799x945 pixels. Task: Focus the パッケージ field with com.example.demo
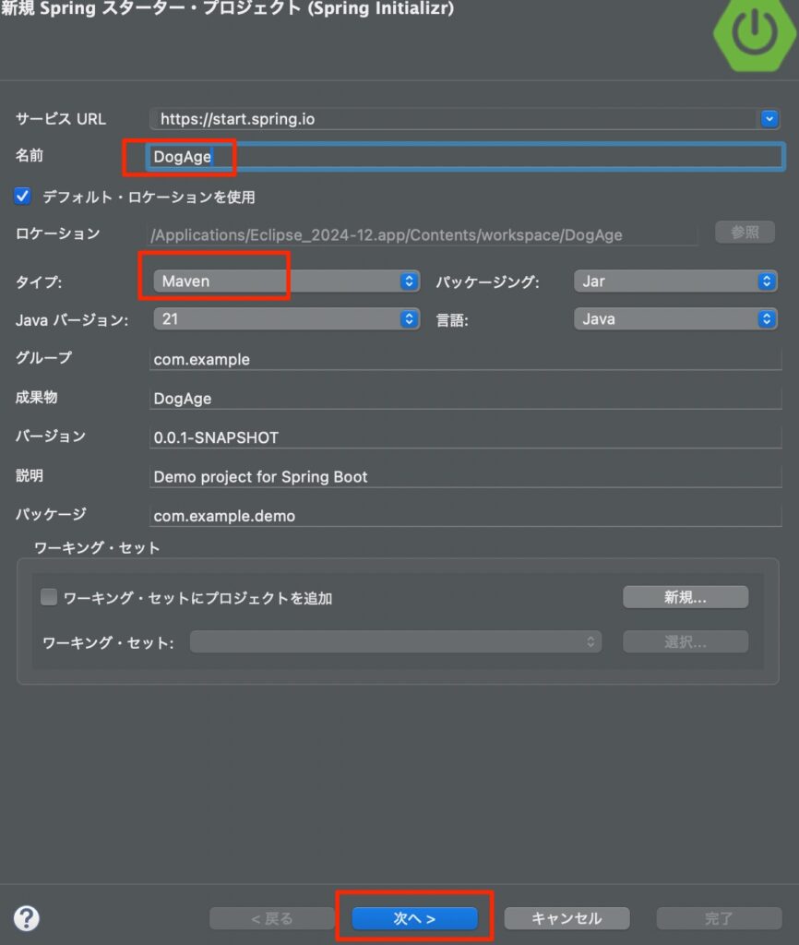pos(465,516)
